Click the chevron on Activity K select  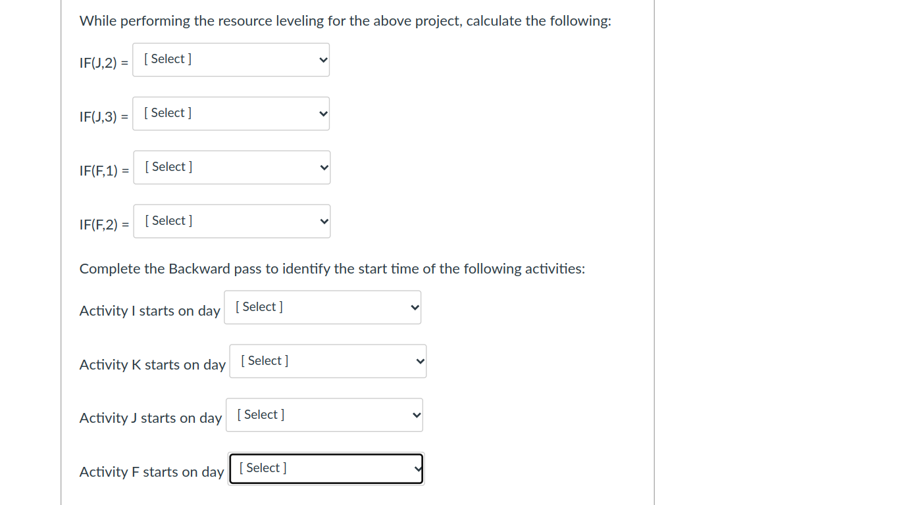click(x=419, y=361)
